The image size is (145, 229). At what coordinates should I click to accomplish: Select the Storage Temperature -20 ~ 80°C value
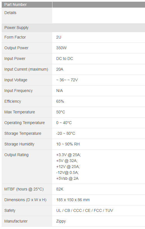coord(66,133)
